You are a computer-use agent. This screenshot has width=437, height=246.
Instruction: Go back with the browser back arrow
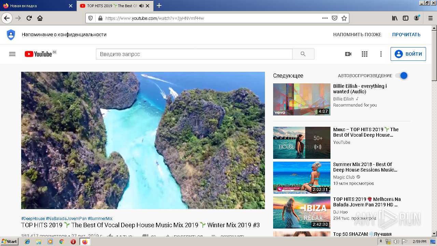7,18
